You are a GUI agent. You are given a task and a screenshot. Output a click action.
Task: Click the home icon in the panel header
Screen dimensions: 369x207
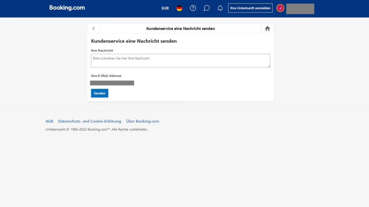267,28
